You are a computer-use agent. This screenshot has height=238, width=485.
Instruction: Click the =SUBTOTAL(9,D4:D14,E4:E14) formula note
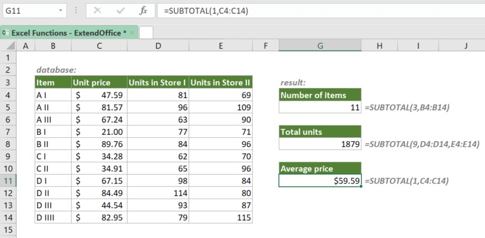(x=422, y=144)
